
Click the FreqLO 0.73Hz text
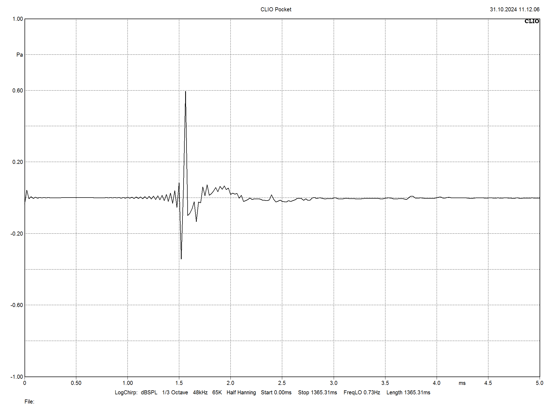pos(362,392)
